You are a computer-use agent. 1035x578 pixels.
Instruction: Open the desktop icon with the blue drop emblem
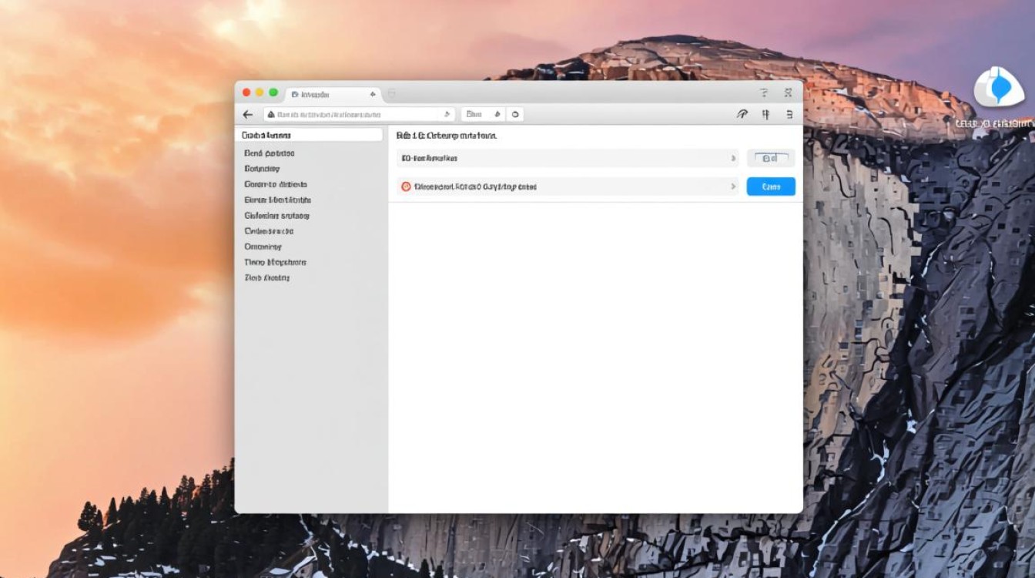tap(999, 88)
